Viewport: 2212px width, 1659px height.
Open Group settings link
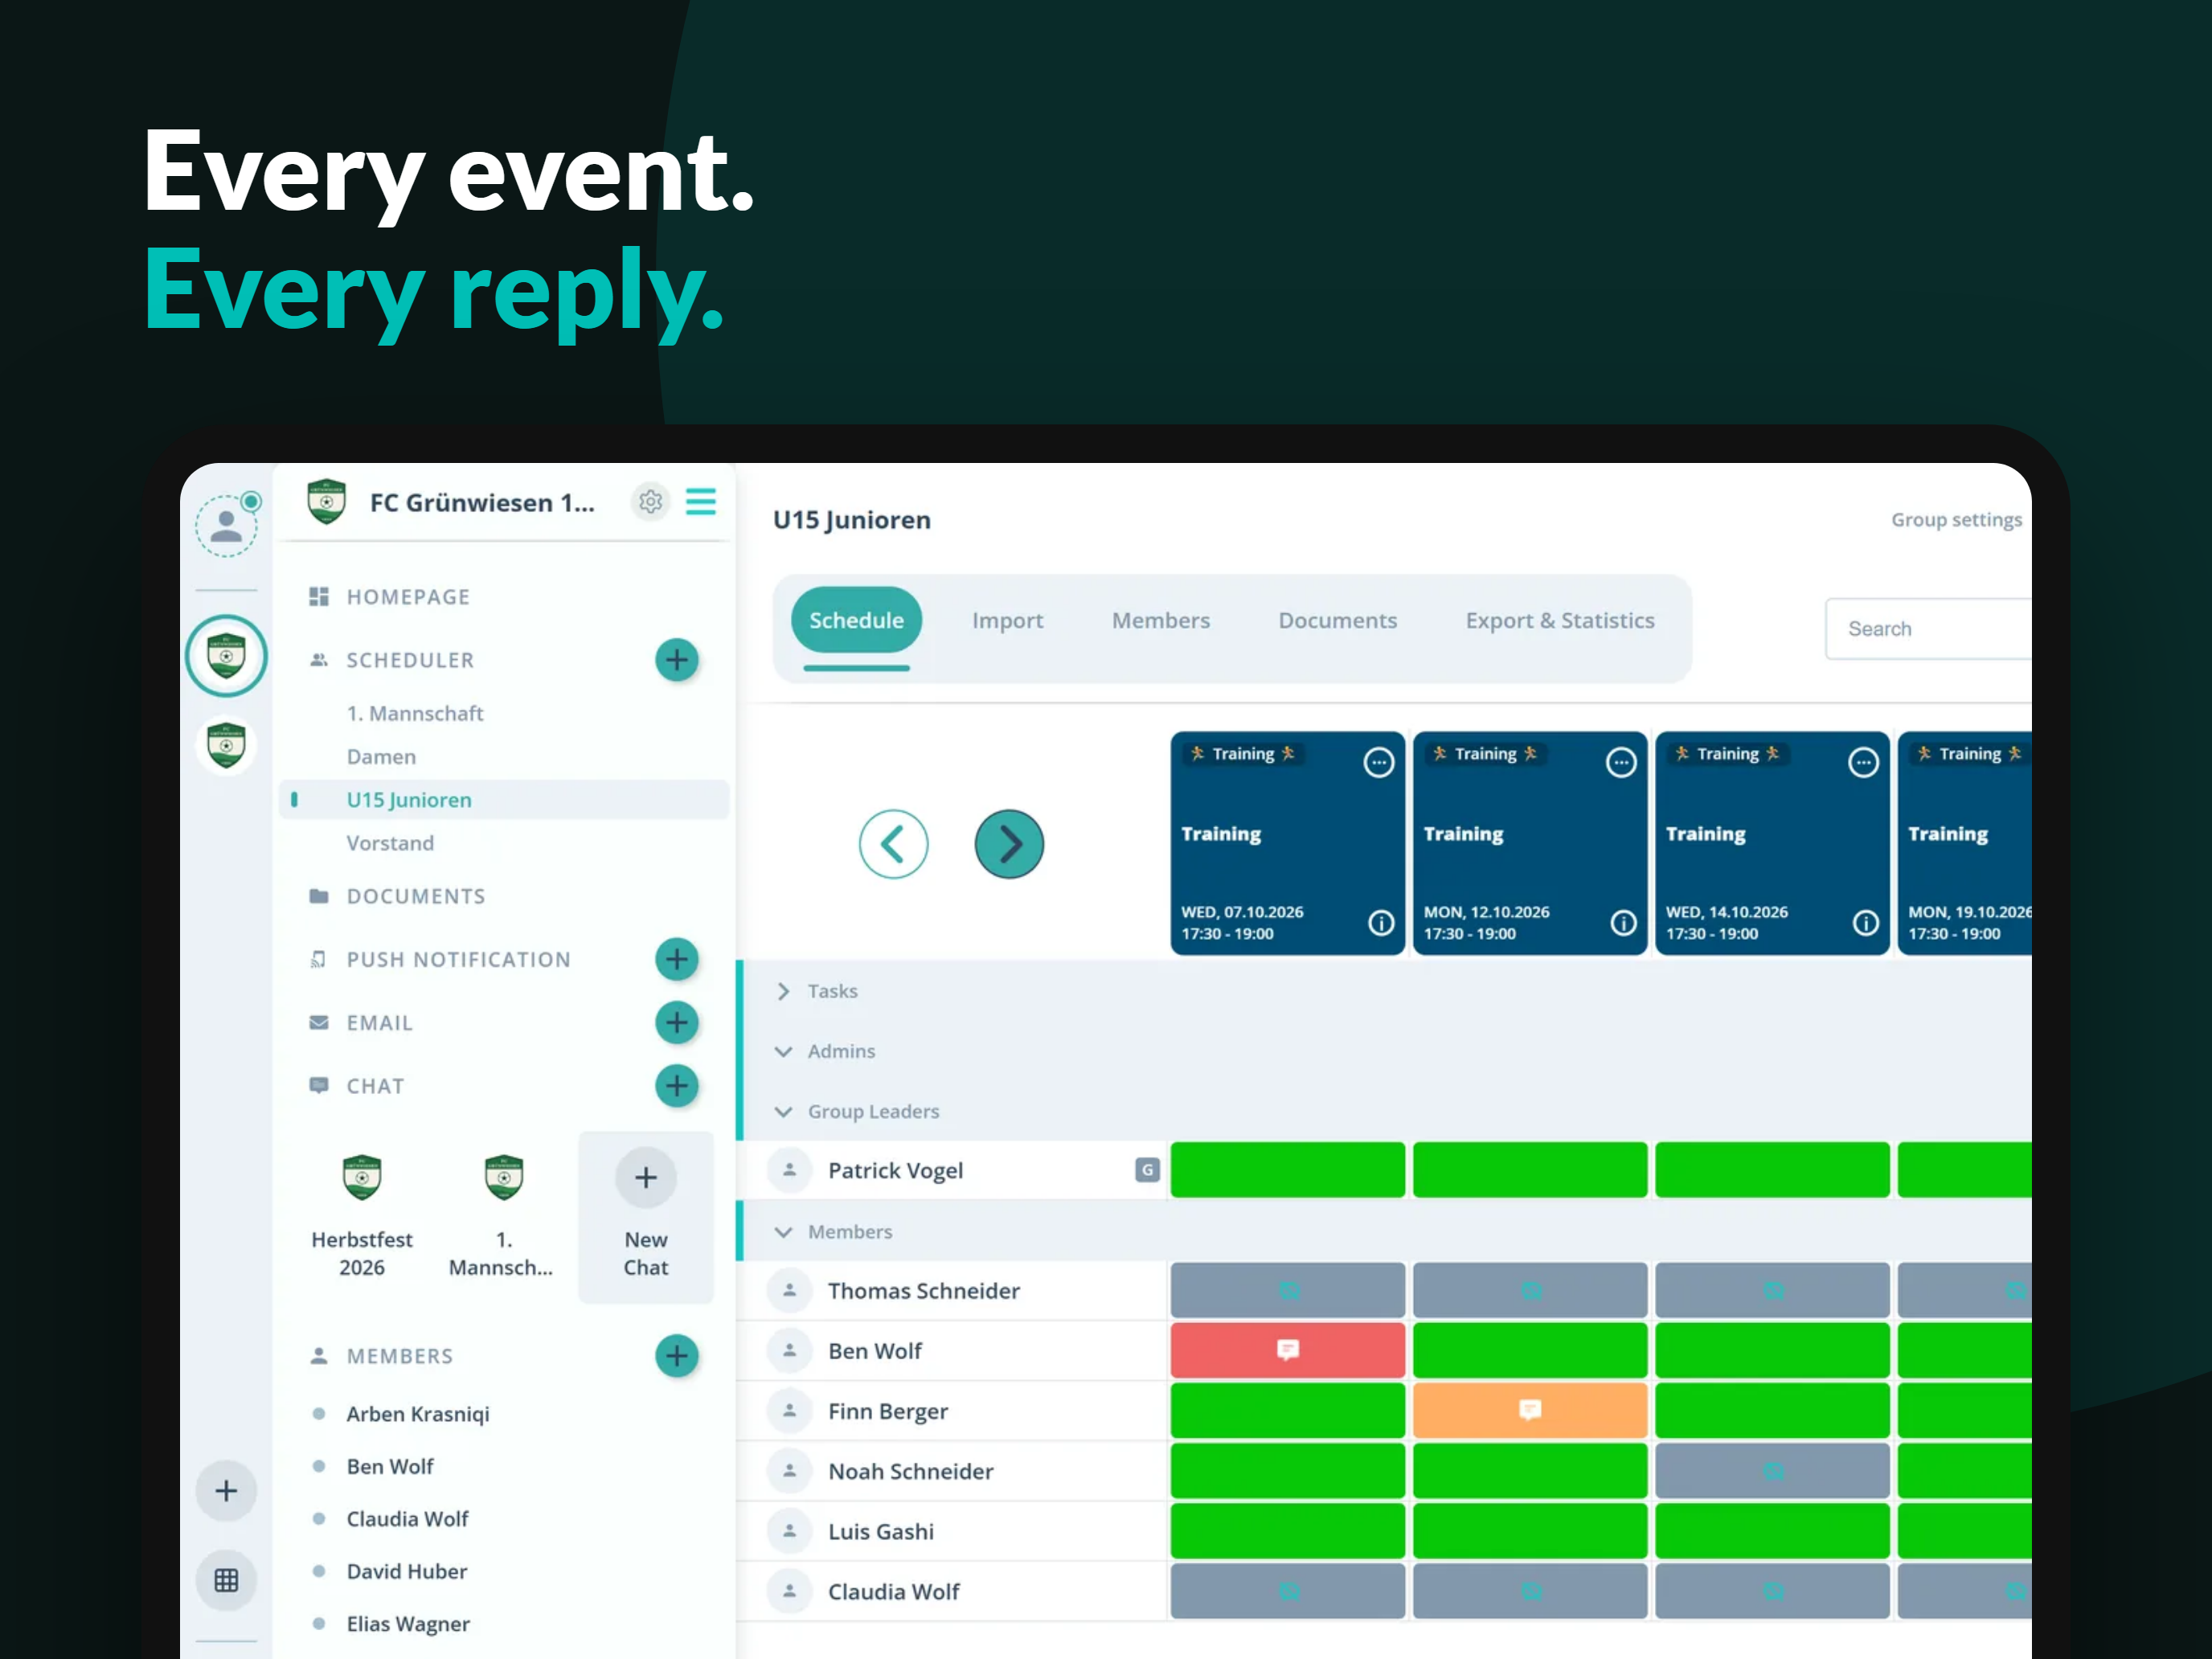[1956, 520]
